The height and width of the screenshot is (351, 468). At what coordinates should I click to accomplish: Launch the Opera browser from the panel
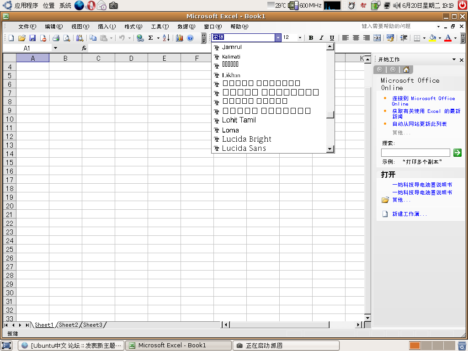click(91, 5)
